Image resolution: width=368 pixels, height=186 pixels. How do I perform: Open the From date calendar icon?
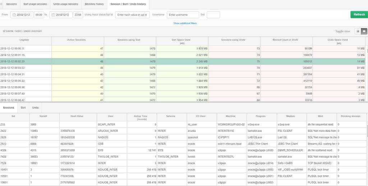pyautogui.click(x=14, y=15)
